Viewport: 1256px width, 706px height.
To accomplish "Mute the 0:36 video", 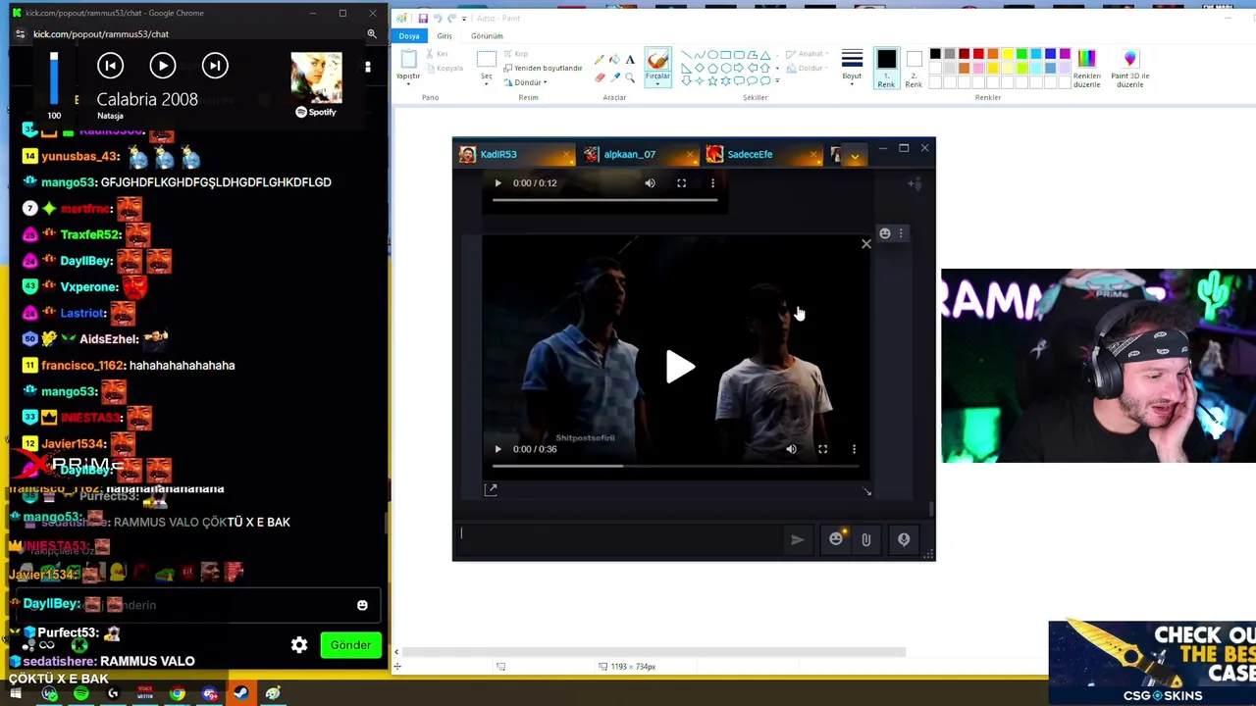I will coord(791,449).
